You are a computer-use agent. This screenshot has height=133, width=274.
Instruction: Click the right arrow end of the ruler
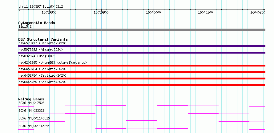pos(264,10)
